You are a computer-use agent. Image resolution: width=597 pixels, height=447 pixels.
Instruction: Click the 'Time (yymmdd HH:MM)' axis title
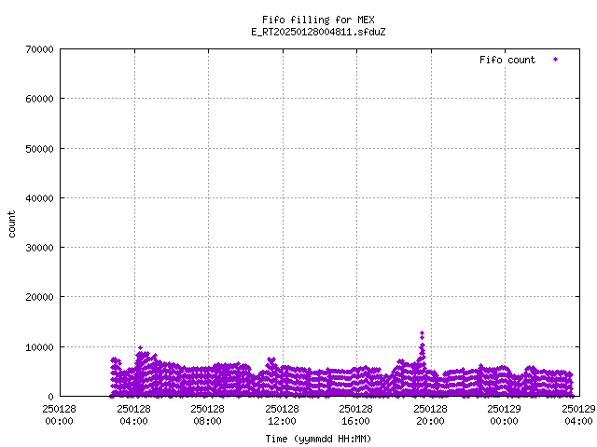(x=318, y=439)
